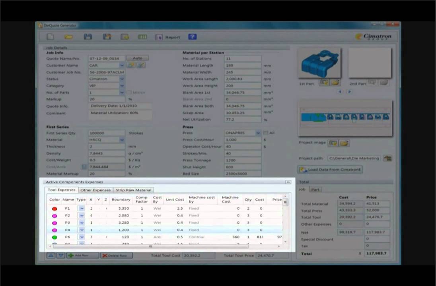Click Load Data From CimatronE button
This screenshot has height=286, width=436.
pyautogui.click(x=330, y=169)
